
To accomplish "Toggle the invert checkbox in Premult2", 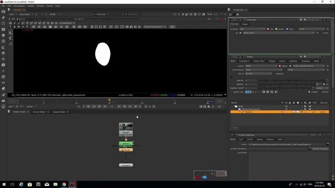I will point(321,33).
